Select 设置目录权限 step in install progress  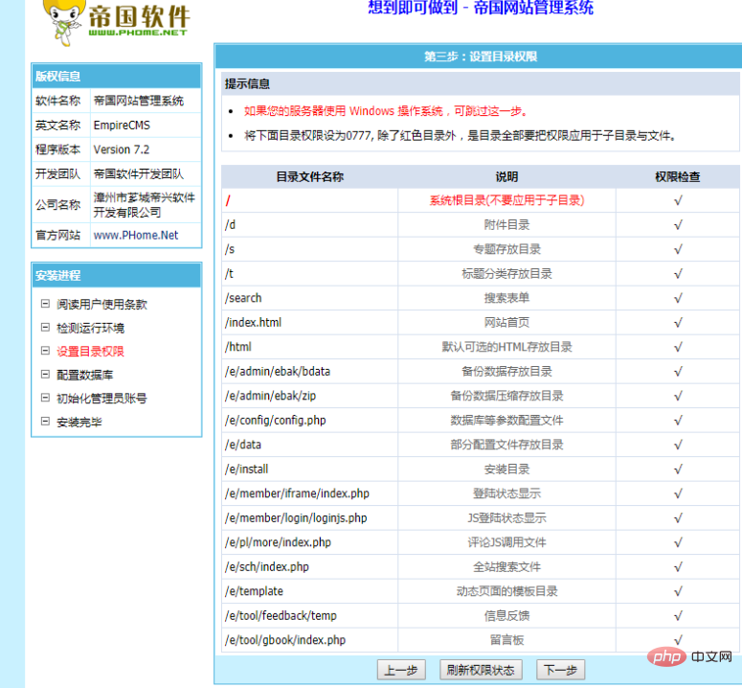[x=90, y=352]
